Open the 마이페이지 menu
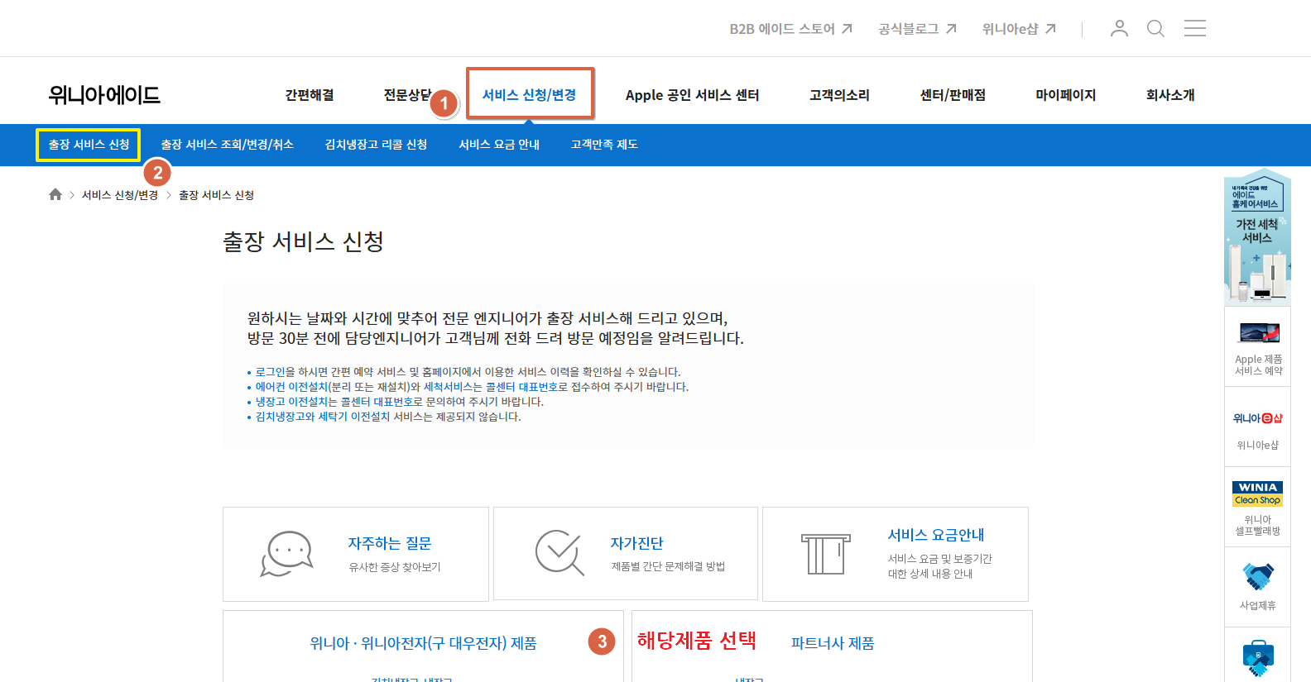1311x682 pixels. [1066, 95]
